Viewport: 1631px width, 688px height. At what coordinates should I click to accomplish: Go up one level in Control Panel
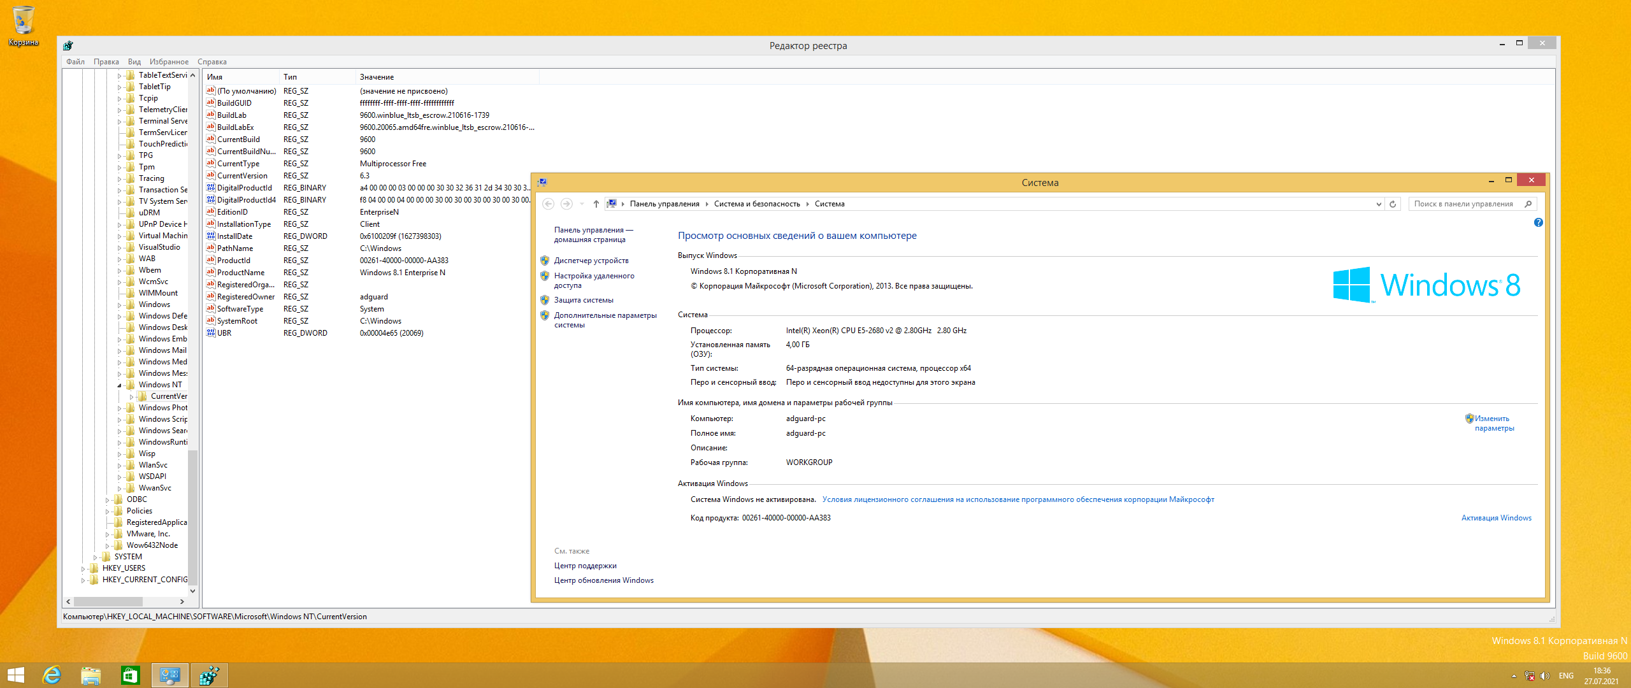click(596, 204)
